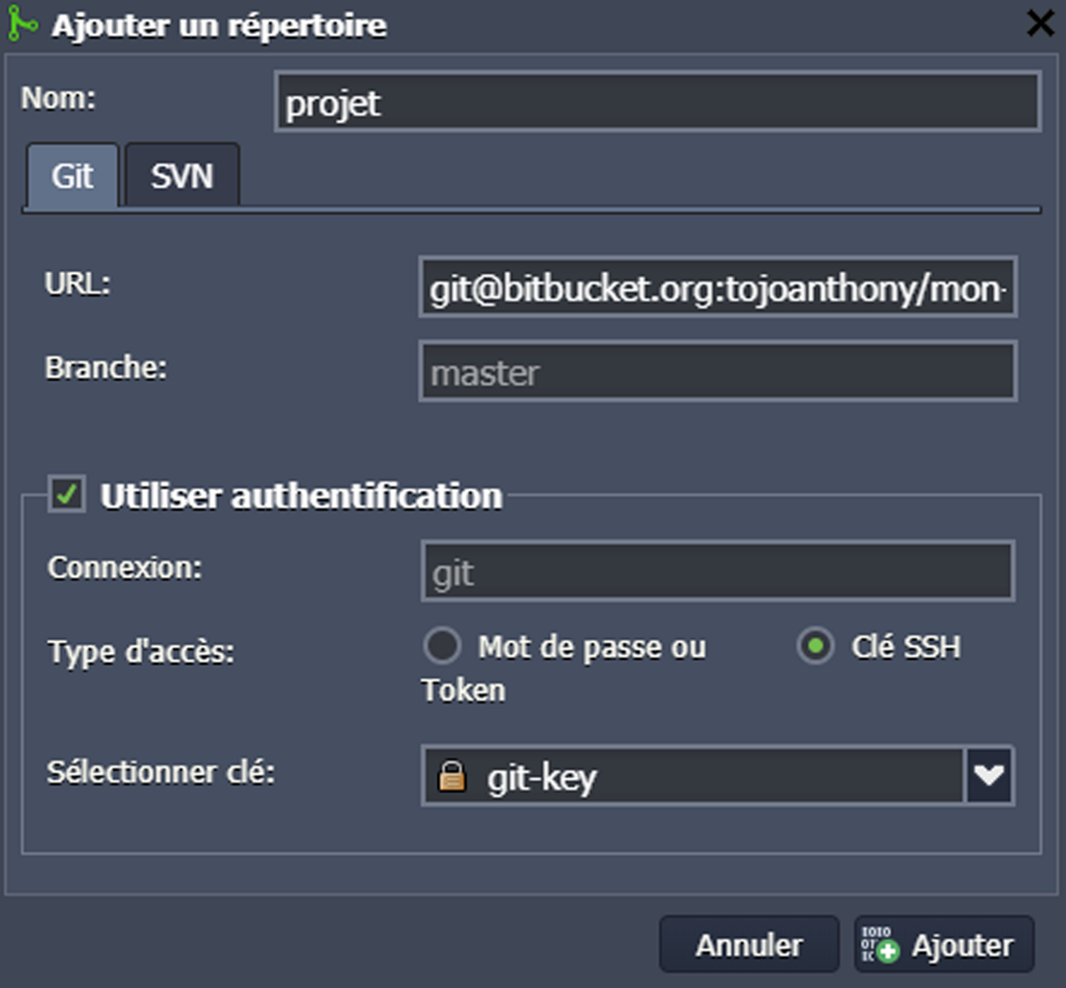Close the Ajouter un répertoire dialog
The height and width of the screenshot is (988, 1066).
(1039, 24)
